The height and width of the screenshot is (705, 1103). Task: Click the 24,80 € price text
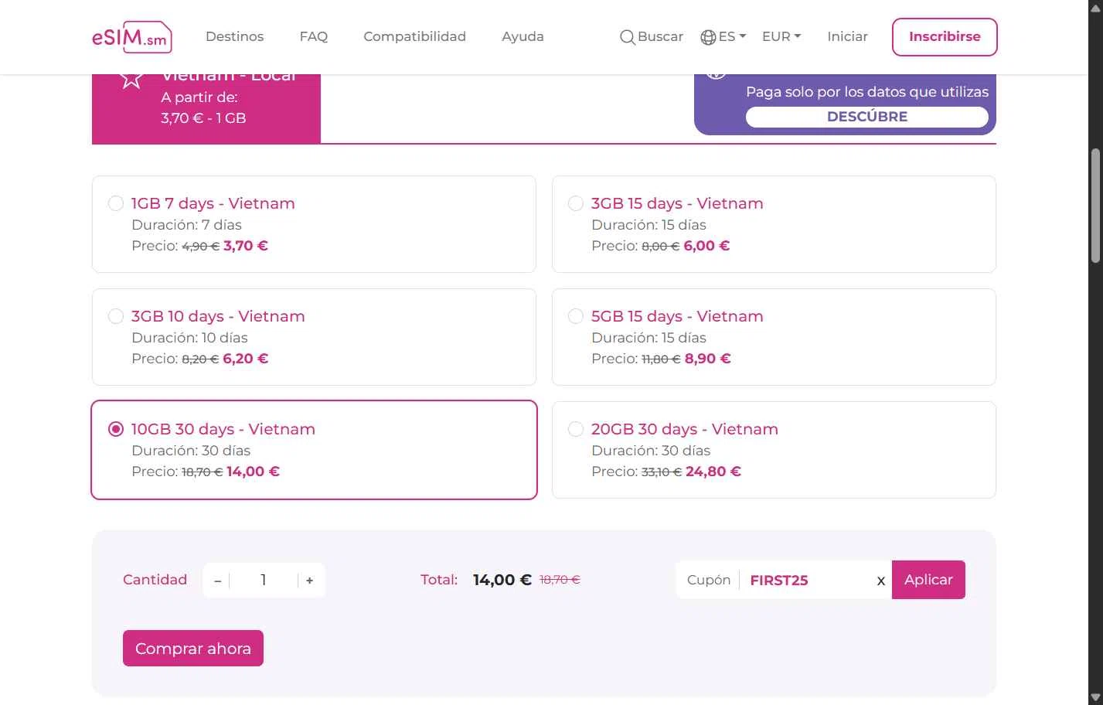(x=713, y=472)
